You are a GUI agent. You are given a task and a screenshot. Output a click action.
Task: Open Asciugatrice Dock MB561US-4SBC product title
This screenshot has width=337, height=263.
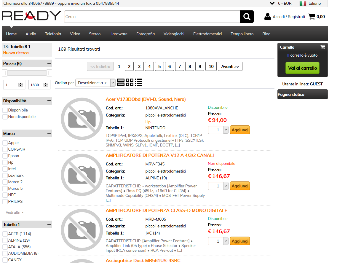tap(143, 260)
